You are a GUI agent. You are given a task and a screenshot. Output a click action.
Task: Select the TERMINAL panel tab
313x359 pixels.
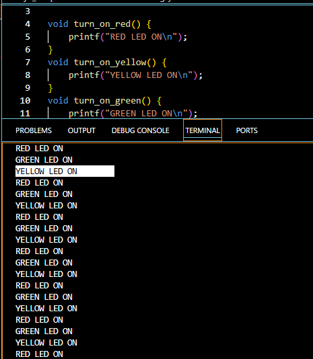tap(203, 130)
